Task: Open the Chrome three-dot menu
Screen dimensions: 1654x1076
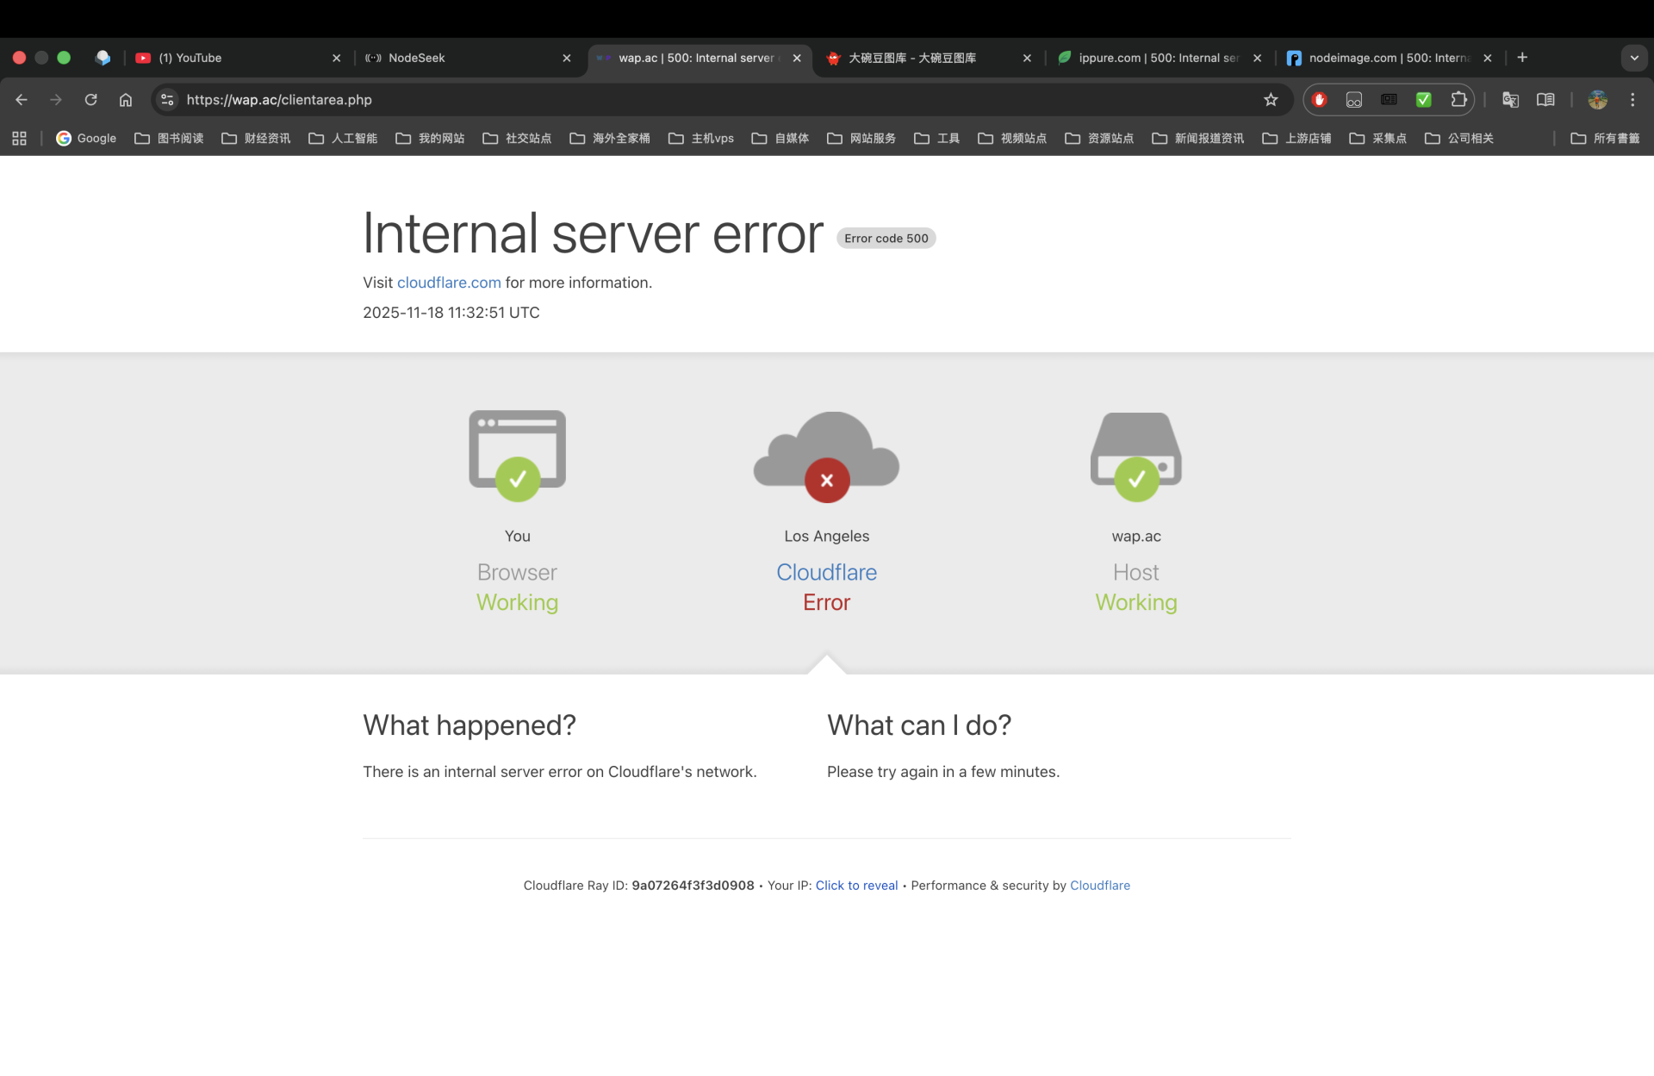Action: pos(1632,100)
